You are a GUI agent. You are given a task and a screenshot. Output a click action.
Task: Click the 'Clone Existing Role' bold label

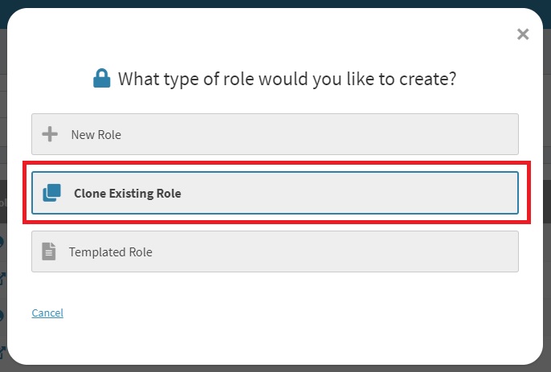pos(127,193)
